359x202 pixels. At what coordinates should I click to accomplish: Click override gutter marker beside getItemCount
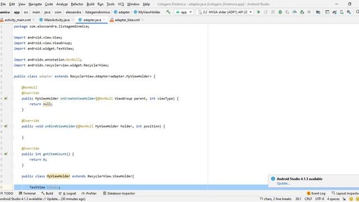[x=6, y=154]
